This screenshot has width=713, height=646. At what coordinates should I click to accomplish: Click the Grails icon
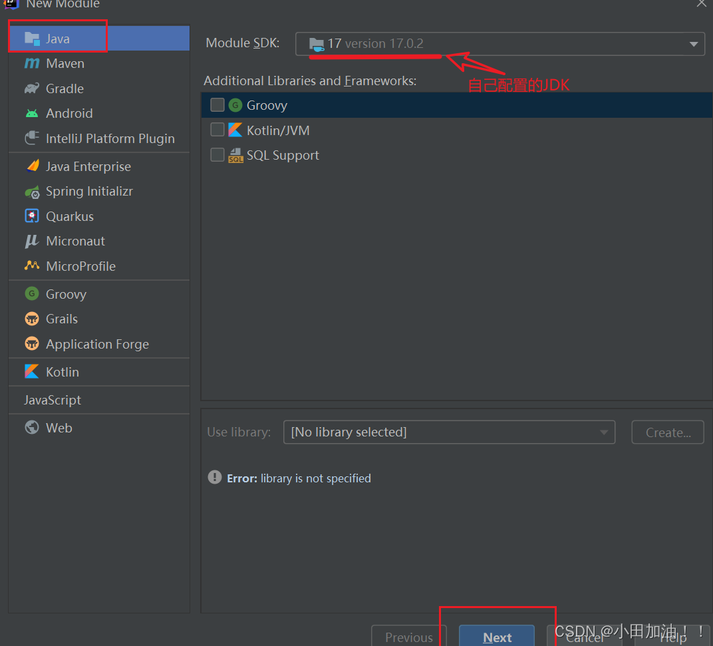(x=32, y=319)
